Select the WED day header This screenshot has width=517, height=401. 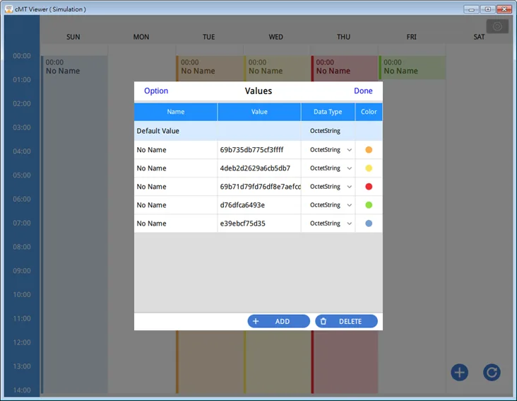click(276, 37)
